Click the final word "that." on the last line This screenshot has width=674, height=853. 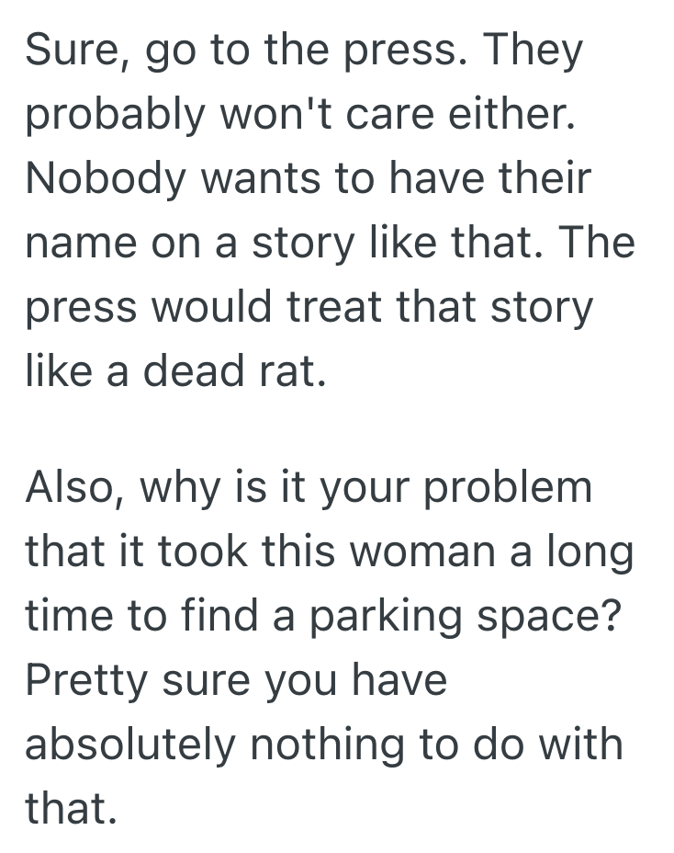click(x=71, y=804)
